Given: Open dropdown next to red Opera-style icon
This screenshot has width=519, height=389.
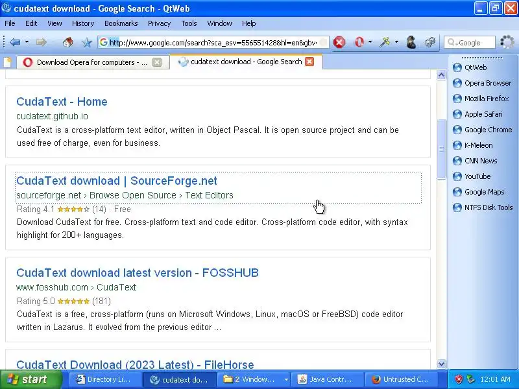Looking at the screenshot, I should (370, 42).
